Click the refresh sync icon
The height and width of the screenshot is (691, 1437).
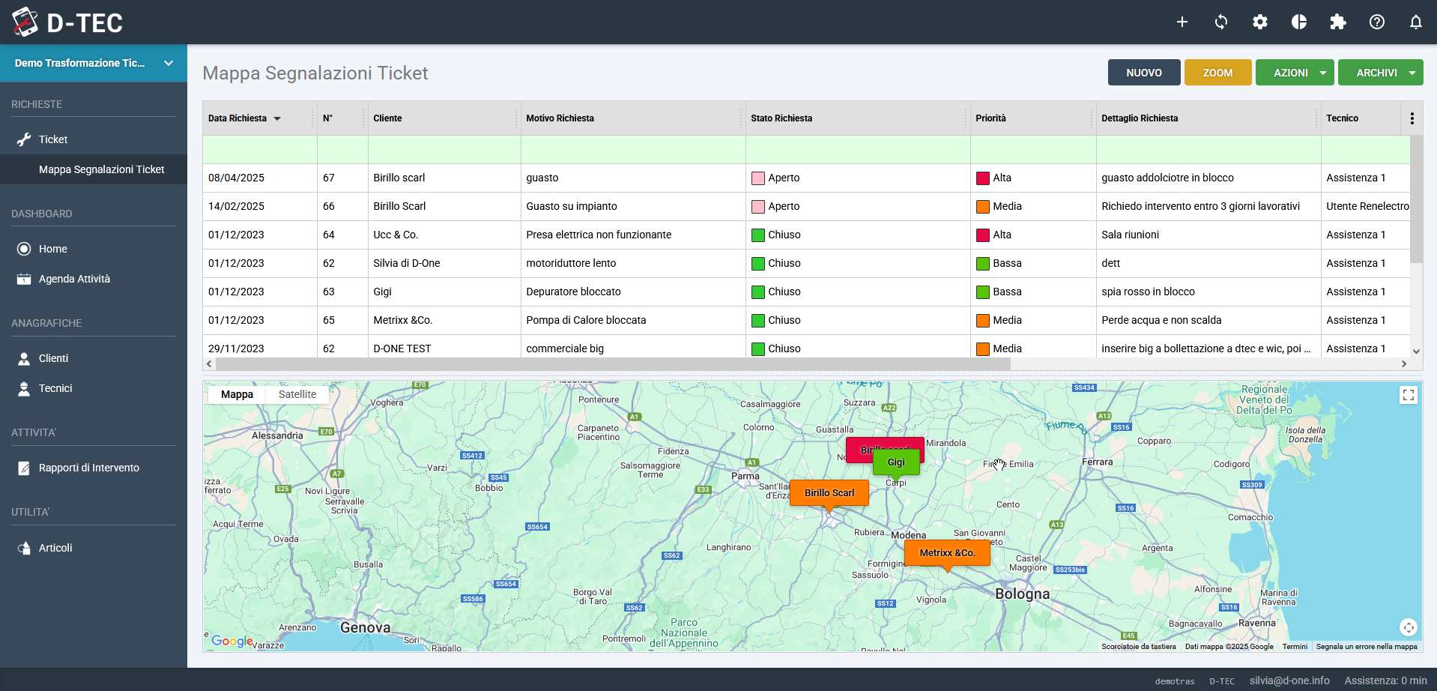pos(1221,22)
